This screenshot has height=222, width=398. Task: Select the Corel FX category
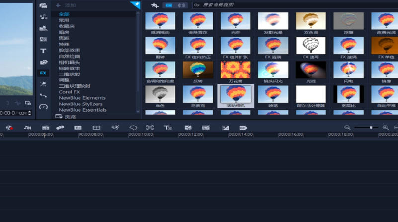click(x=69, y=92)
